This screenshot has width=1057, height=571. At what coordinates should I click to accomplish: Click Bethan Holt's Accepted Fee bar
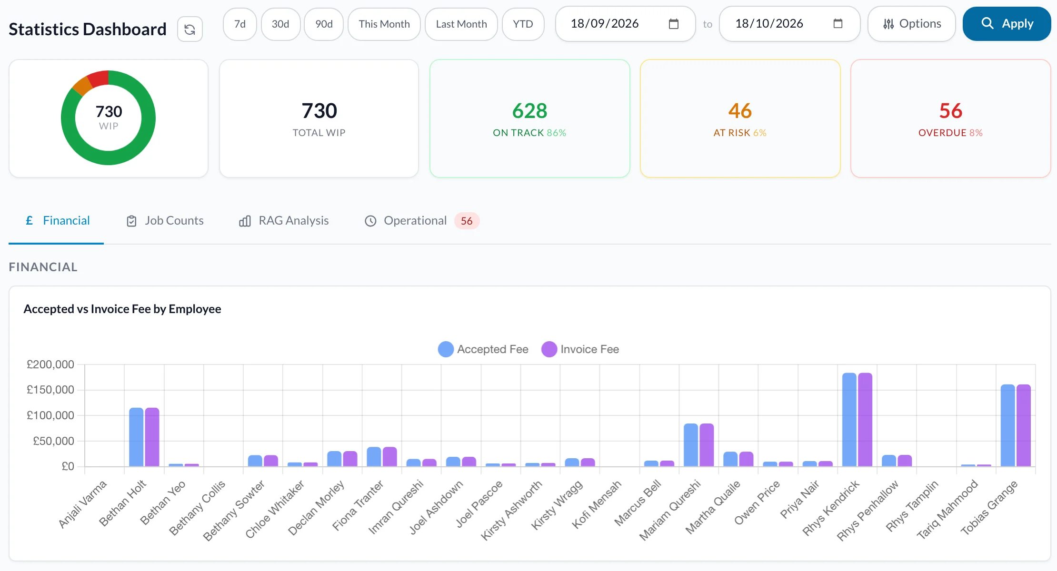pos(136,437)
